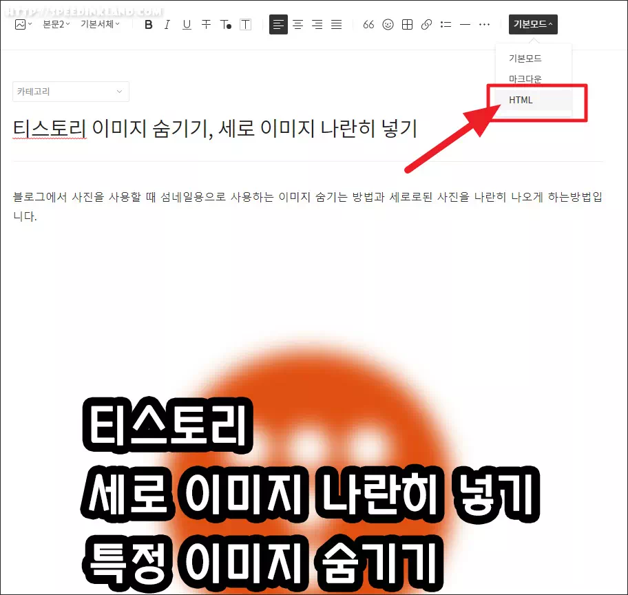Viewport: 628px width, 595px height.
Task: Insert a horizontal divider line
Action: (x=465, y=24)
